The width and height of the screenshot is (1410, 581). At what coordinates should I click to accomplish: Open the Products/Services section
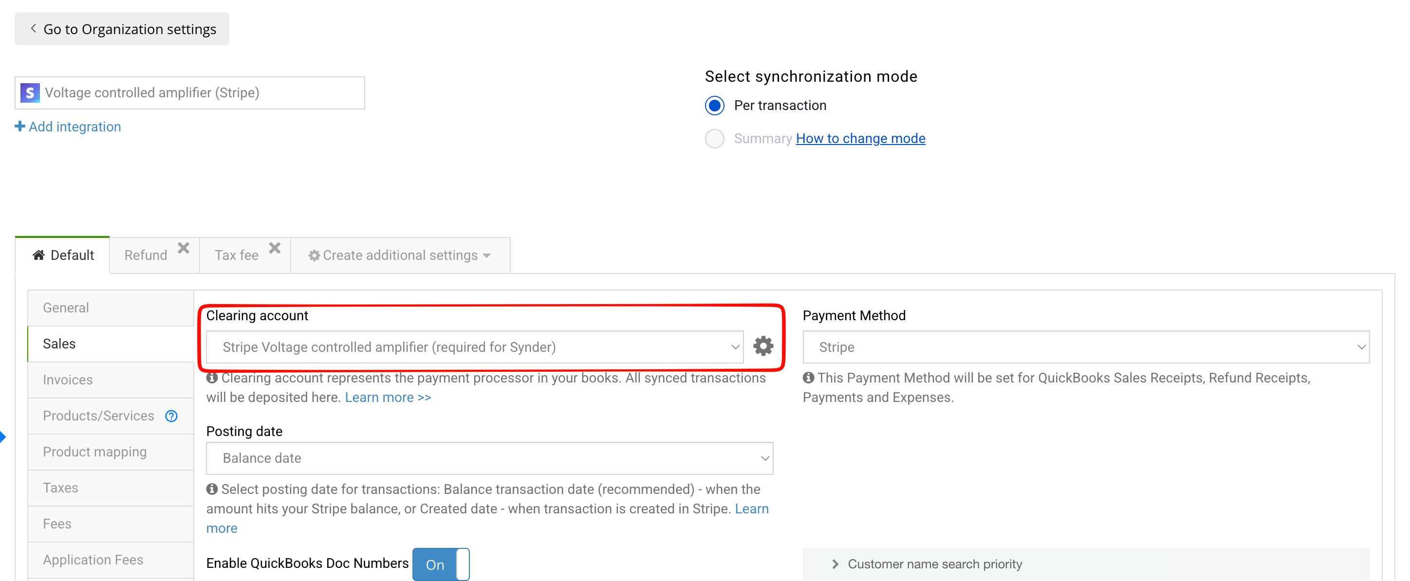point(98,416)
